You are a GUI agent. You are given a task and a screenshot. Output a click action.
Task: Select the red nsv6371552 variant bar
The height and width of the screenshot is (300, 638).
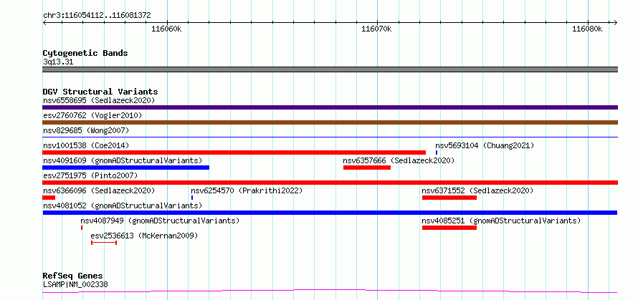tap(449, 198)
